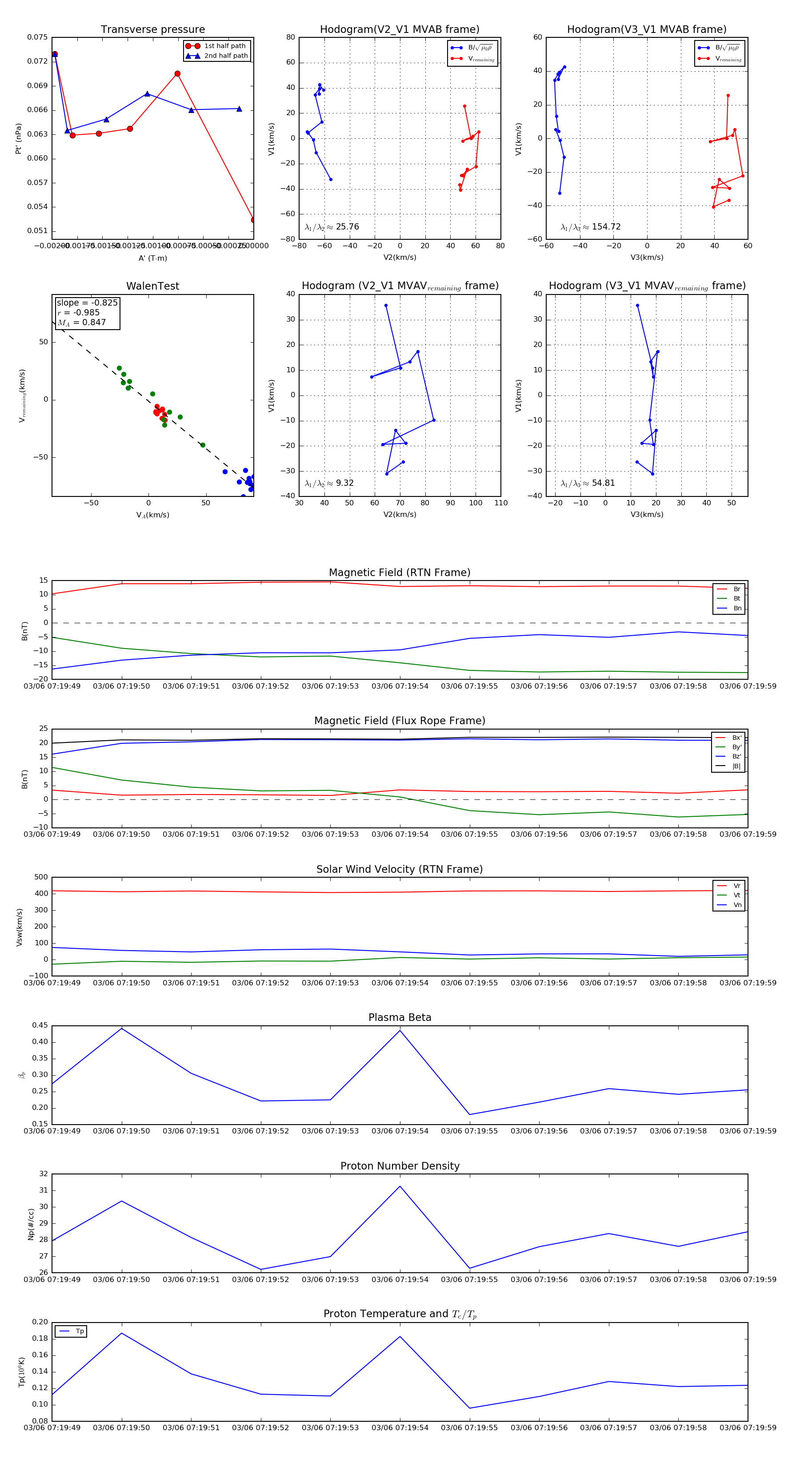
Task: Click 'slope = -0.825' text in WalenTest
Action: (87, 302)
